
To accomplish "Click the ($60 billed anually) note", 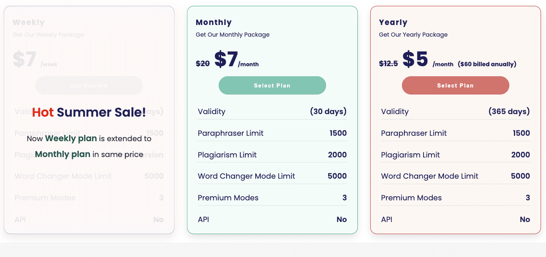I will 487,64.
